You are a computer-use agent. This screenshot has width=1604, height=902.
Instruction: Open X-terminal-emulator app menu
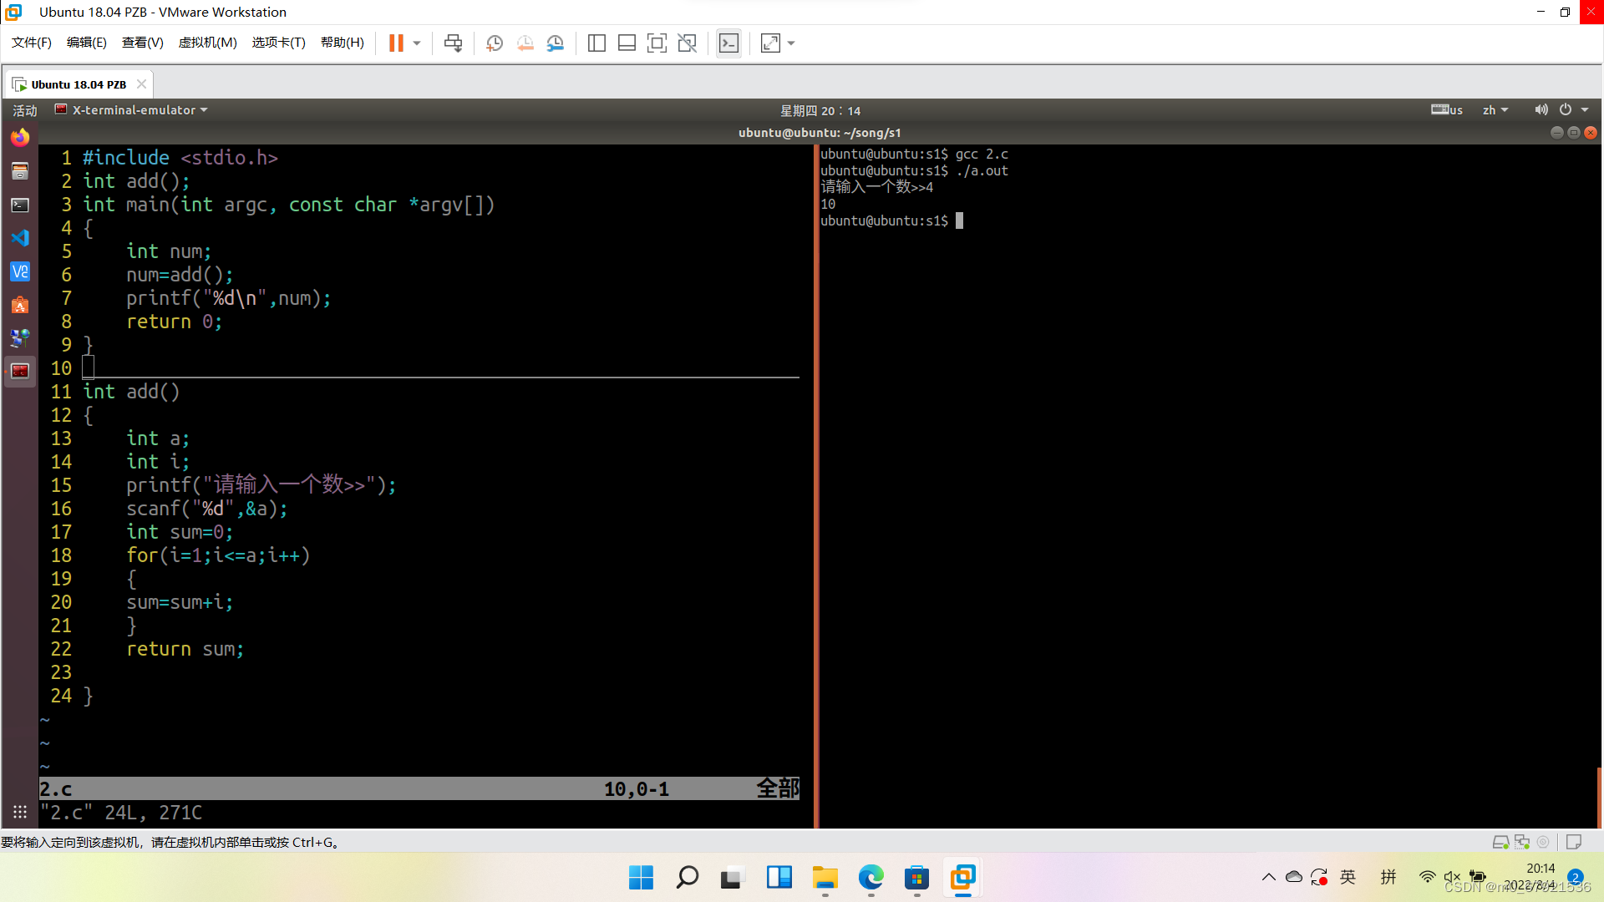coord(132,110)
